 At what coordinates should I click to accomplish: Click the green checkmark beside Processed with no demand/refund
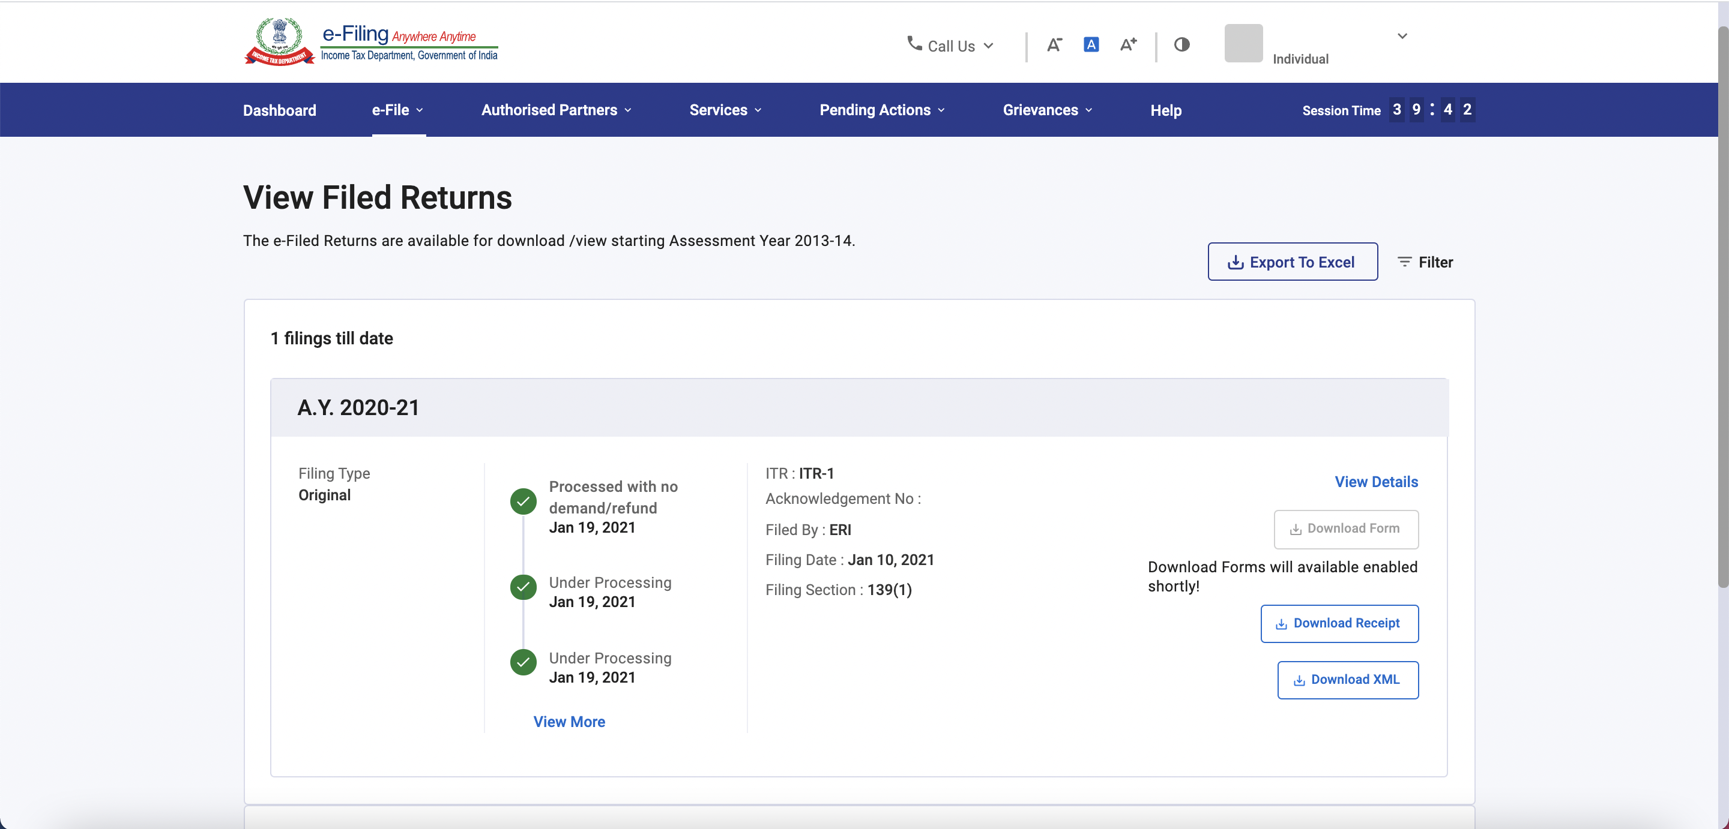coord(523,501)
